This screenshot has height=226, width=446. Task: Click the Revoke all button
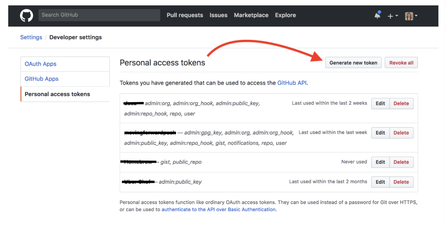[401, 63]
